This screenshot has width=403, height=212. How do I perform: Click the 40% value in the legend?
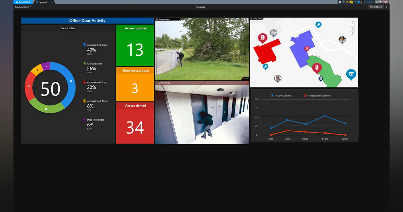pos(92,50)
